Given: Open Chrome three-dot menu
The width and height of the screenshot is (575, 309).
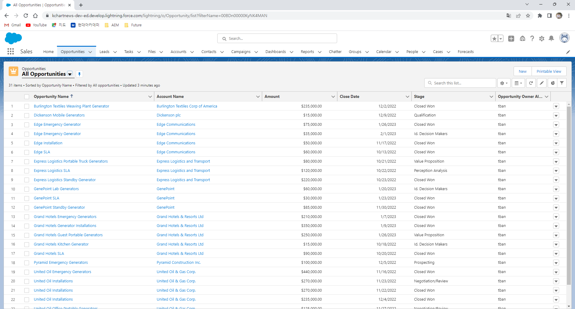Looking at the screenshot, I should [x=569, y=16].
